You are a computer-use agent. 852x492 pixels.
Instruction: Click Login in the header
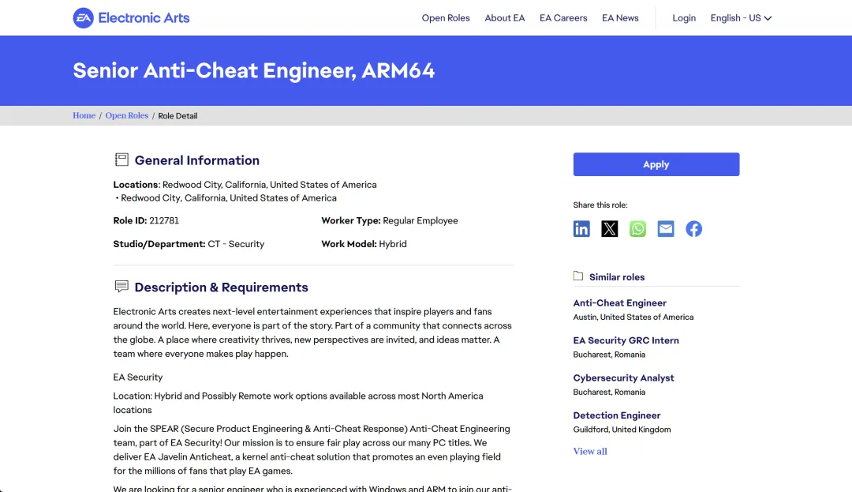(x=684, y=18)
